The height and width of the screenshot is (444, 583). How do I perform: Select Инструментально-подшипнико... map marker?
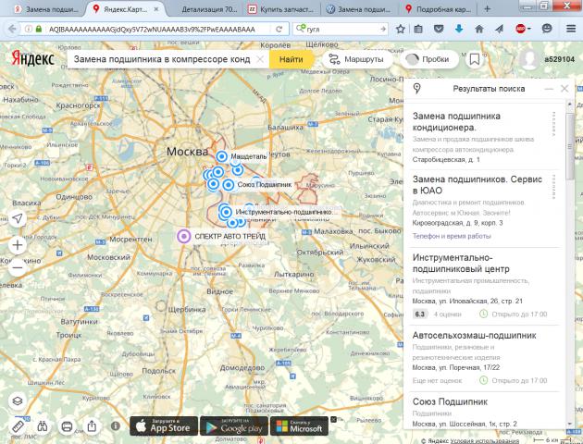point(226,212)
